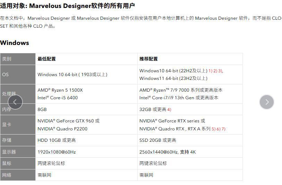Select "Windows11 64-bit (23H2及以上)" text
The image size is (282, 185).
tap(173, 78)
